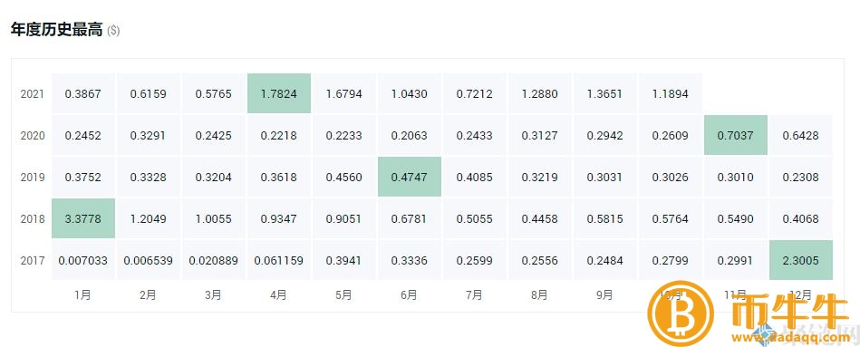Click the 0.6428 value for December 2020
Screen dimensions: 860x347
point(801,135)
